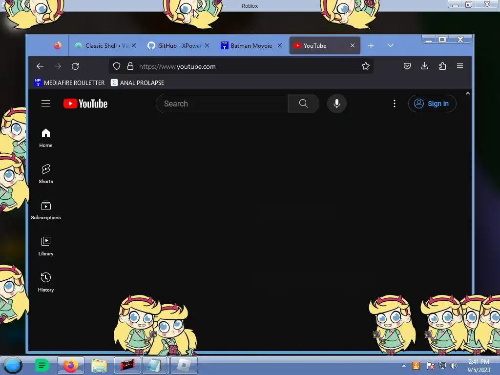Open File Explorer from taskbar
500x375 pixels.
[99, 365]
